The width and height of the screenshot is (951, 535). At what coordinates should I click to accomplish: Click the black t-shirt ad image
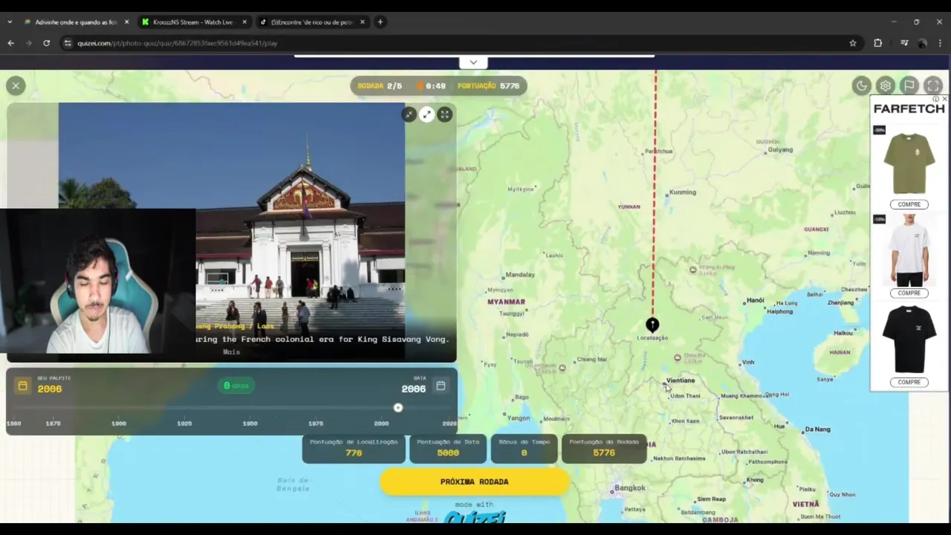[909, 339]
